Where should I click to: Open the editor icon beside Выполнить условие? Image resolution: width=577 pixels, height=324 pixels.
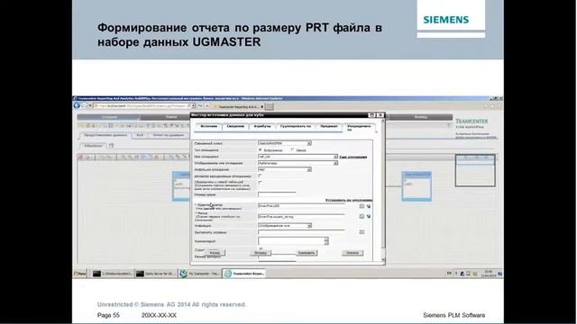362,232
